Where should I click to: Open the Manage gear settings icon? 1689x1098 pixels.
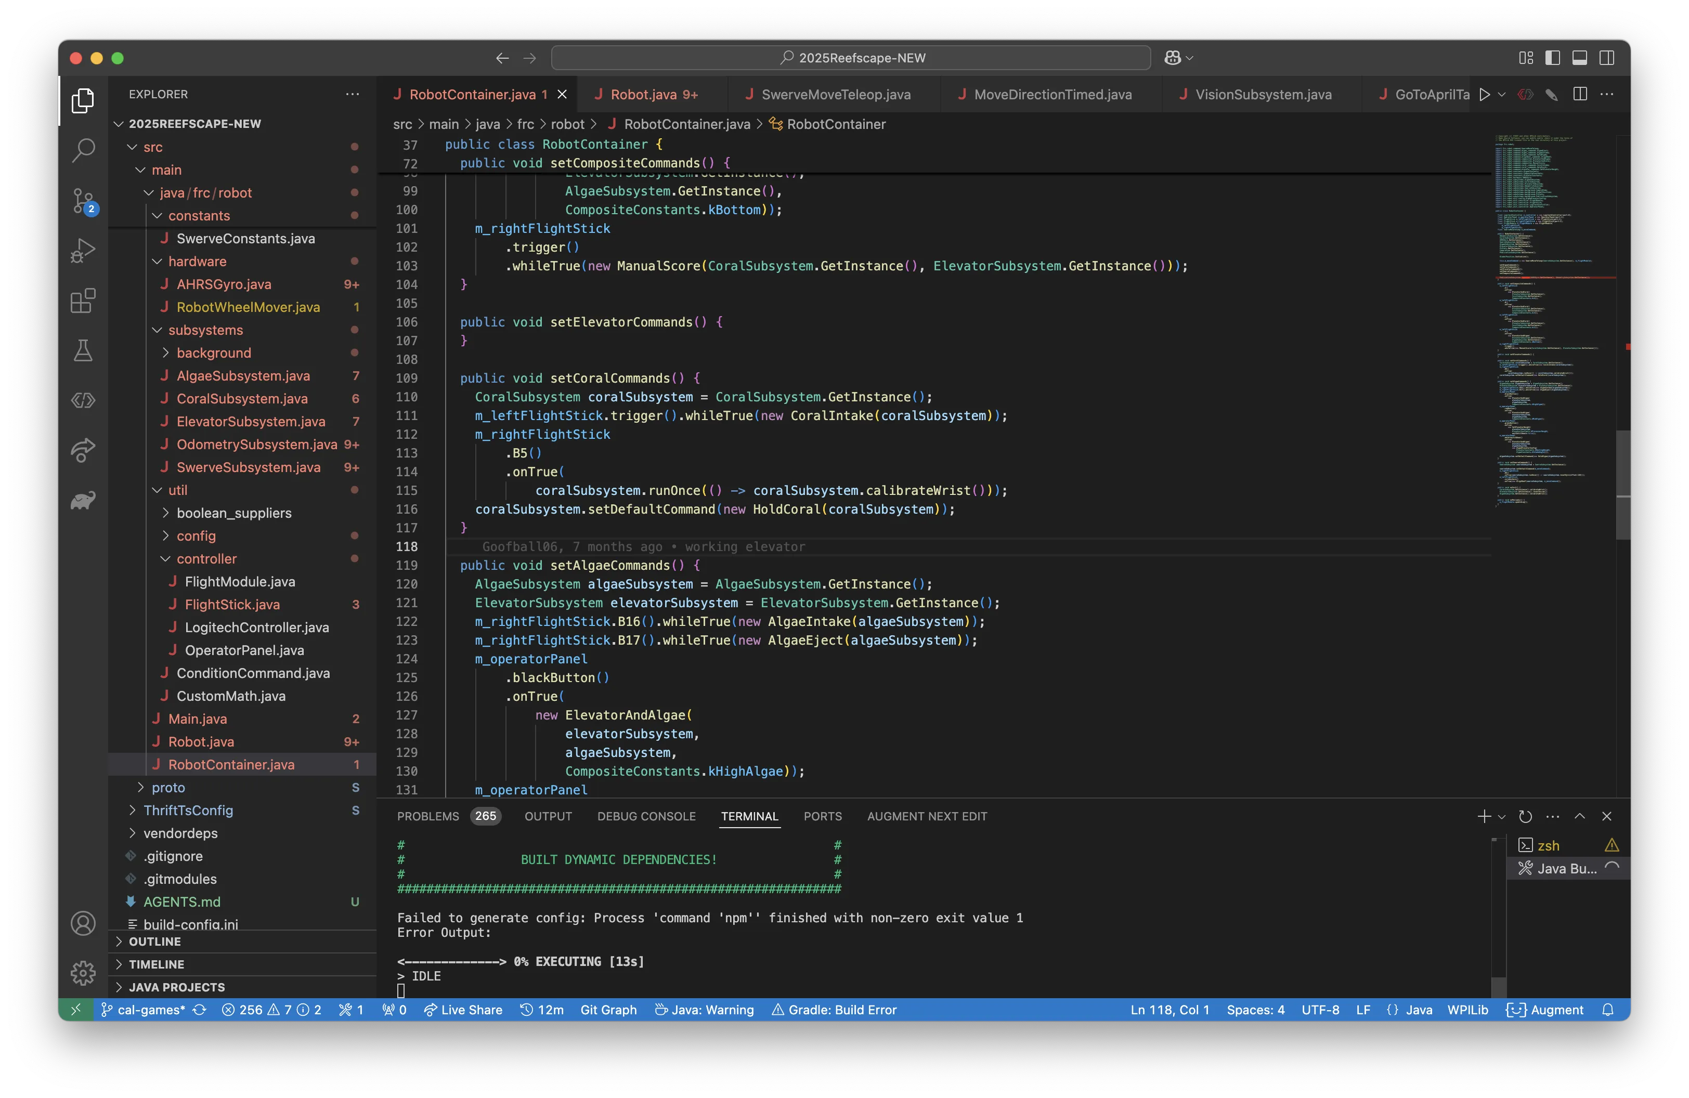tap(83, 973)
